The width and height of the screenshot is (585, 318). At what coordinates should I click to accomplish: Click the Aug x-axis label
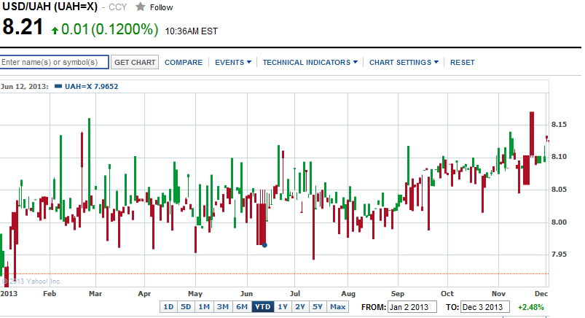pos(348,294)
